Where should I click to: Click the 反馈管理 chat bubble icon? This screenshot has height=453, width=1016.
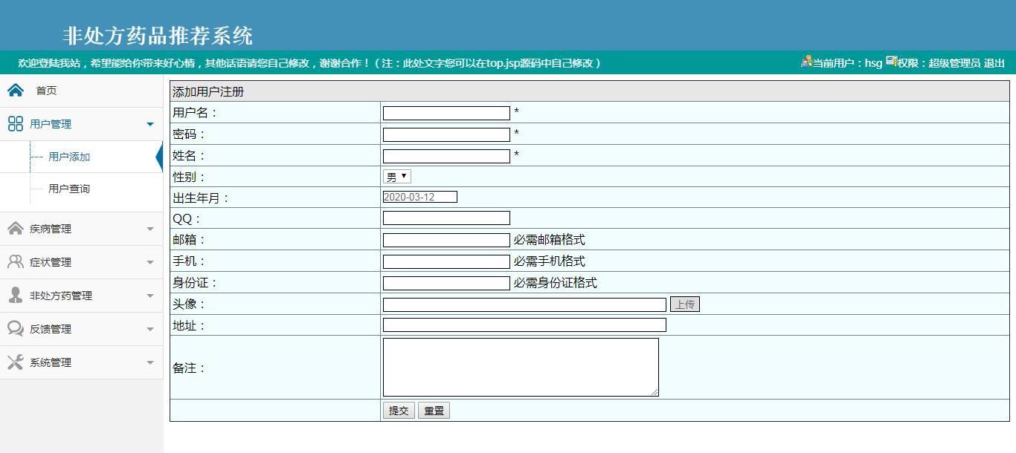[16, 328]
